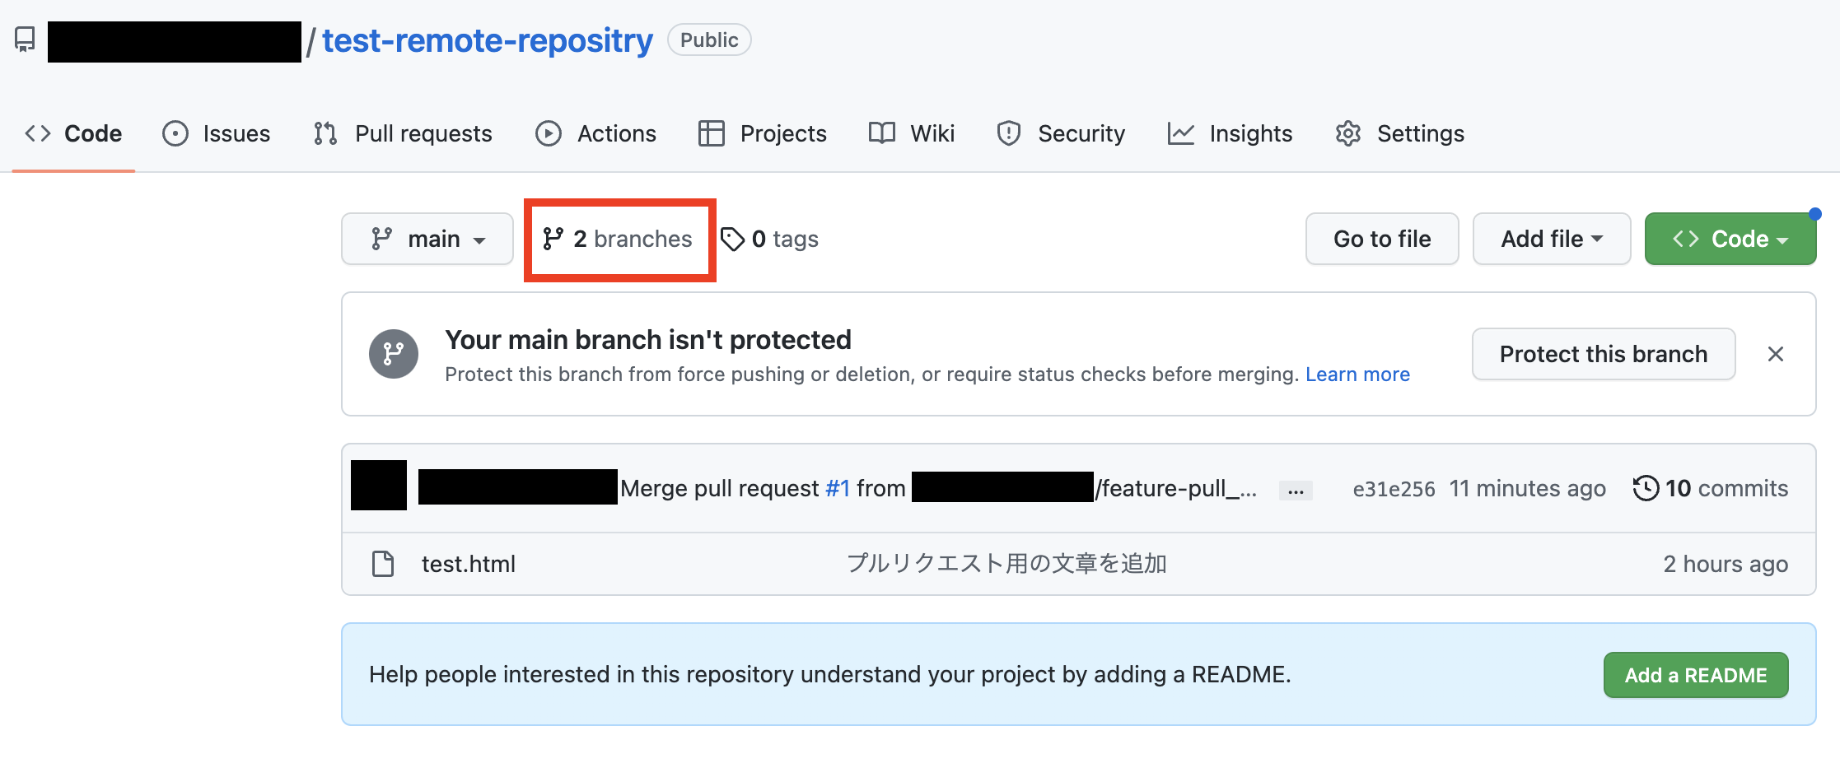This screenshot has height=777, width=1840.
Task: Expand the commit message ellipsis button
Action: coord(1296,491)
